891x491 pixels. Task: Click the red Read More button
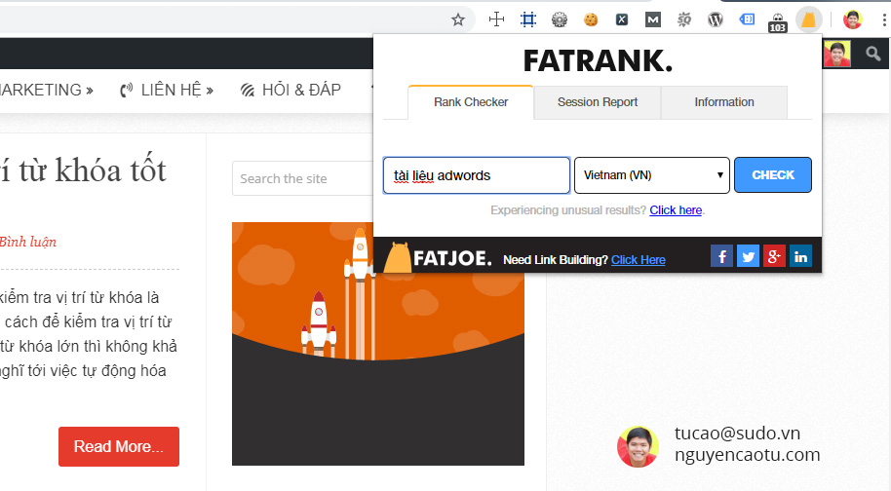pyautogui.click(x=119, y=446)
